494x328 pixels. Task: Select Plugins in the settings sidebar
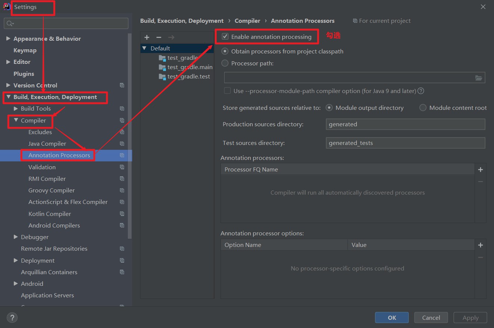(24, 74)
